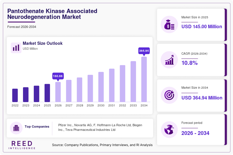The height and width of the screenshot is (155, 233).
Task: Click the USD 145.00 Million value
Action: 202,26
